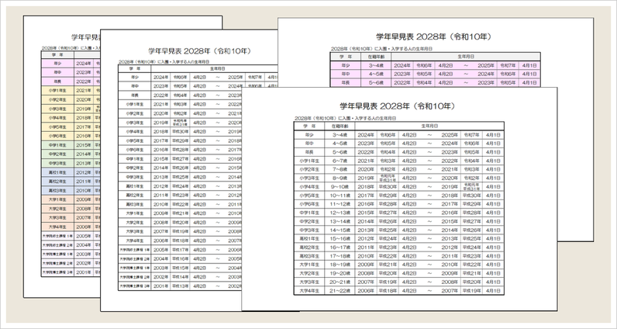Click 2001年 in the uncolored sheet's bottom row
The image size is (617, 329).
click(160, 286)
